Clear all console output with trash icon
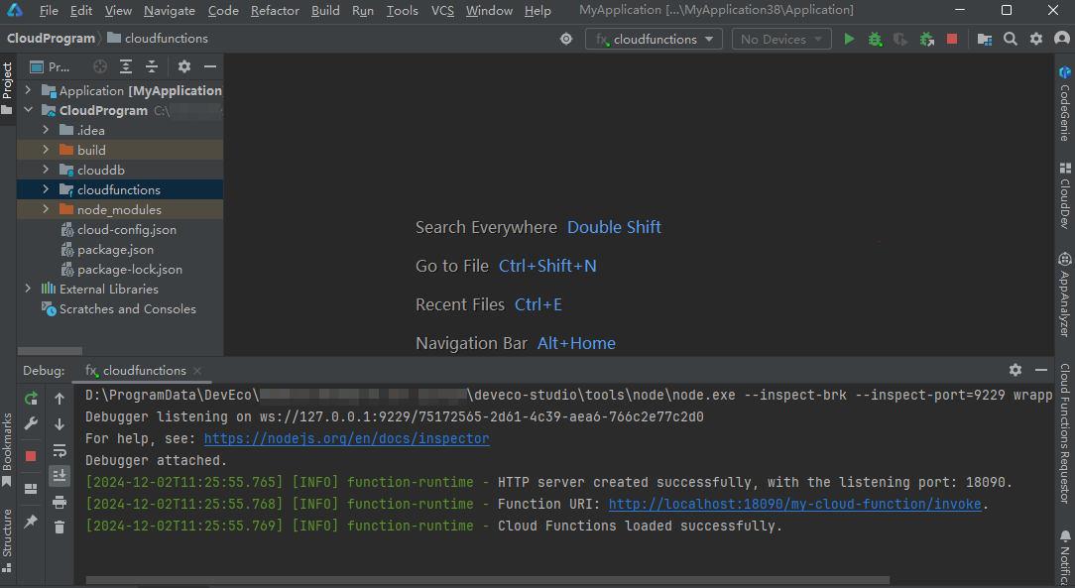The height and width of the screenshot is (588, 1075). tap(60, 528)
